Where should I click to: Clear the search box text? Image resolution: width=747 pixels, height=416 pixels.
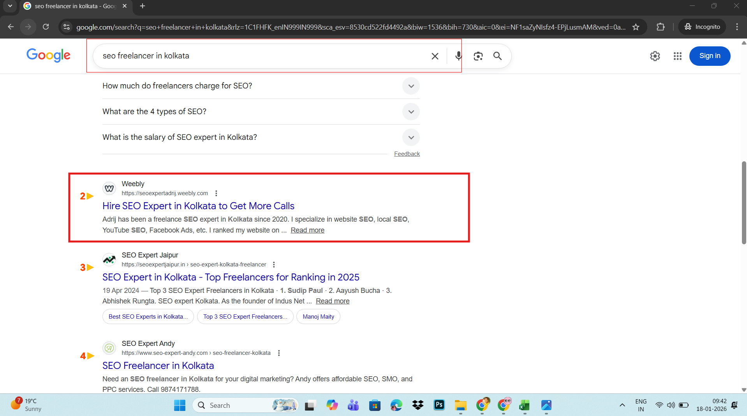coord(435,56)
